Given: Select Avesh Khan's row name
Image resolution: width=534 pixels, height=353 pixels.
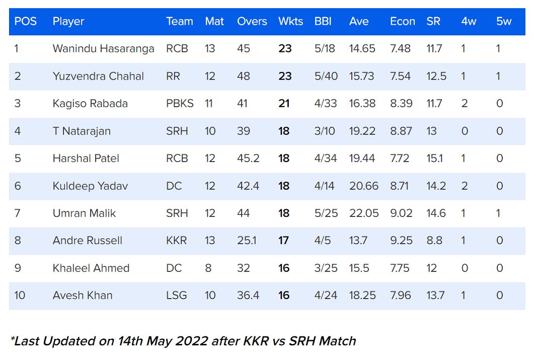Looking at the screenshot, I should (x=83, y=295).
